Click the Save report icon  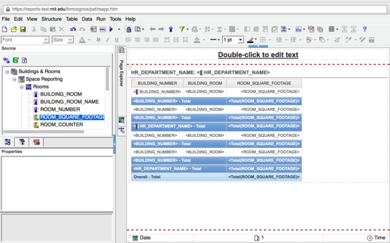tap(23, 29)
